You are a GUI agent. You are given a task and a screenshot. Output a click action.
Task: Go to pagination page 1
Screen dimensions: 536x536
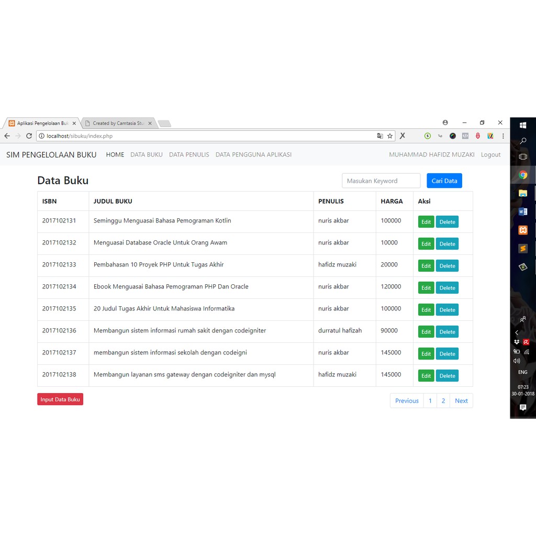tap(430, 400)
